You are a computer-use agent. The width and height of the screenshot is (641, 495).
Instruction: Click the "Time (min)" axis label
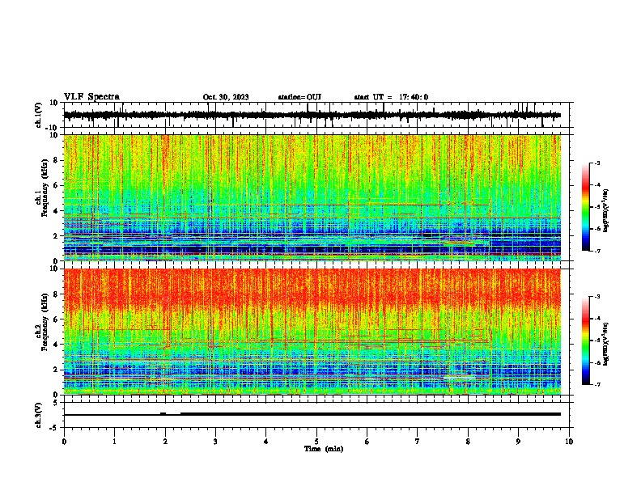coord(324,449)
